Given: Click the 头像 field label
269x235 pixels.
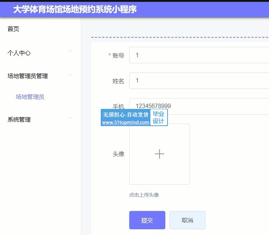Looking at the screenshot, I should pyautogui.click(x=118, y=154).
